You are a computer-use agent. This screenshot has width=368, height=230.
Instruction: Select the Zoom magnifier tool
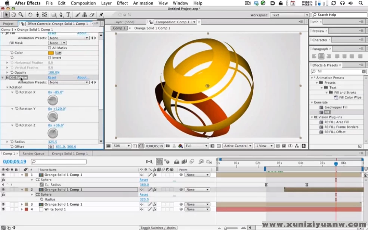click(x=21, y=15)
